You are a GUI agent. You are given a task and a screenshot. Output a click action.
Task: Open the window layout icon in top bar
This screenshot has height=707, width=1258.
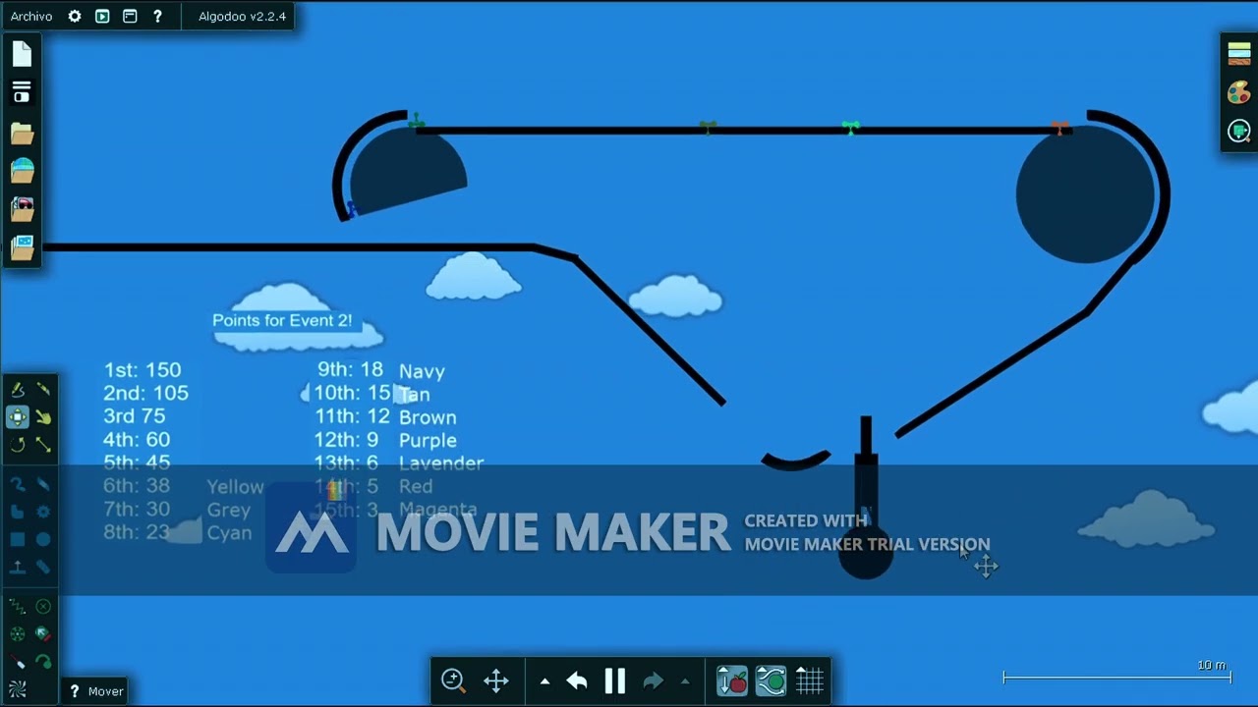pyautogui.click(x=130, y=17)
